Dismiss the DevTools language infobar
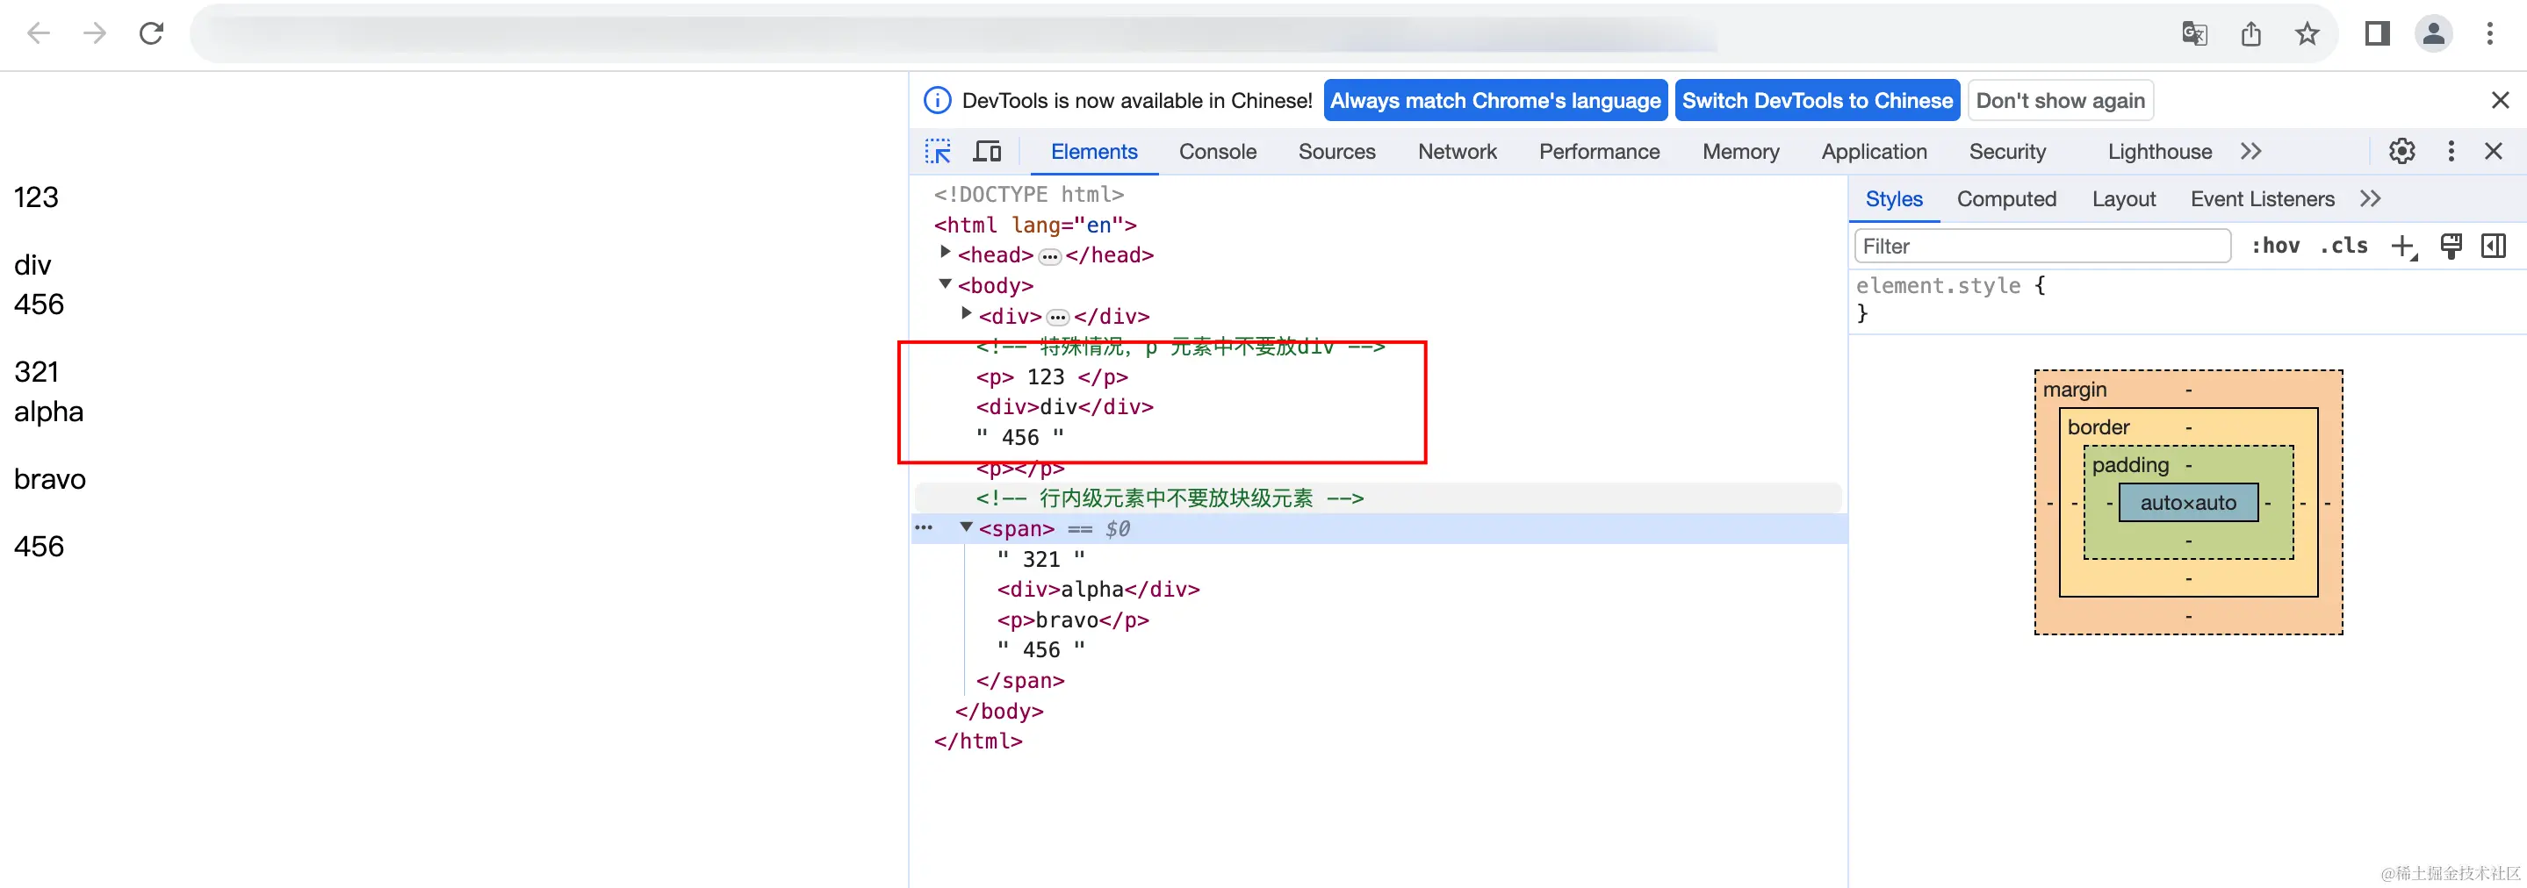Image resolution: width=2527 pixels, height=888 pixels. [2500, 100]
